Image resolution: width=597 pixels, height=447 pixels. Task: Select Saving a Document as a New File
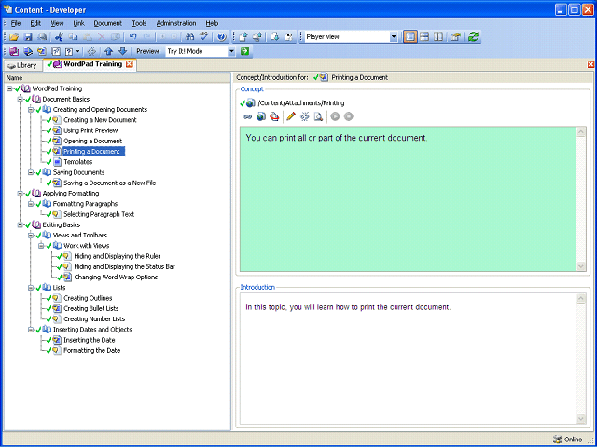tap(110, 183)
